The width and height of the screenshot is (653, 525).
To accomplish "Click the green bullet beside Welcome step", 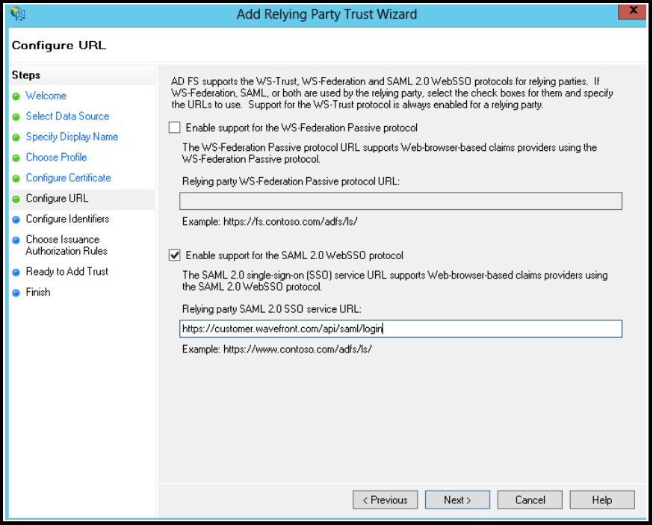I will pos(16,96).
